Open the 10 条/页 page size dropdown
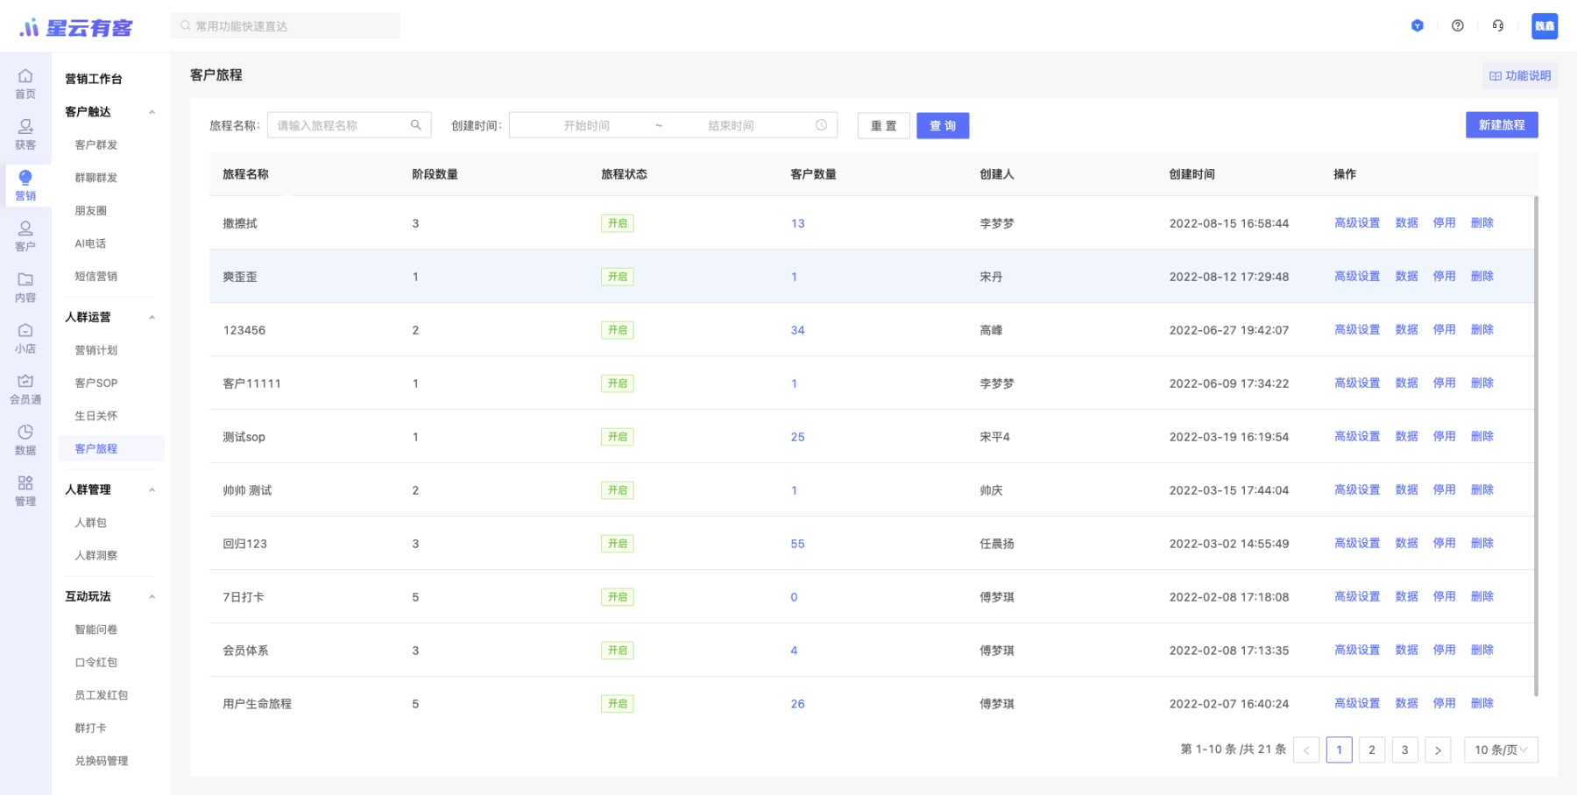This screenshot has width=1577, height=795. point(1501,749)
